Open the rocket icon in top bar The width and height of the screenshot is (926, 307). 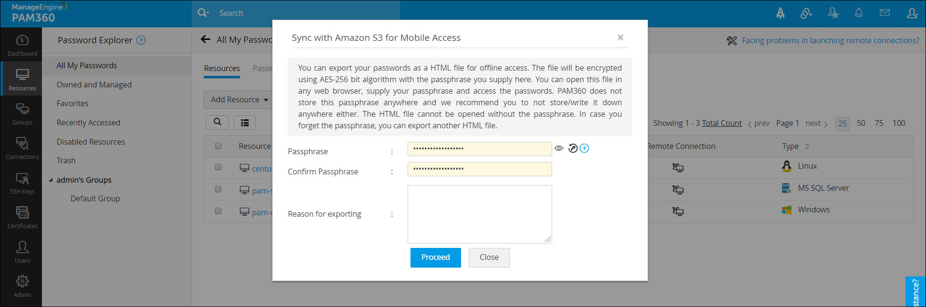(x=780, y=13)
